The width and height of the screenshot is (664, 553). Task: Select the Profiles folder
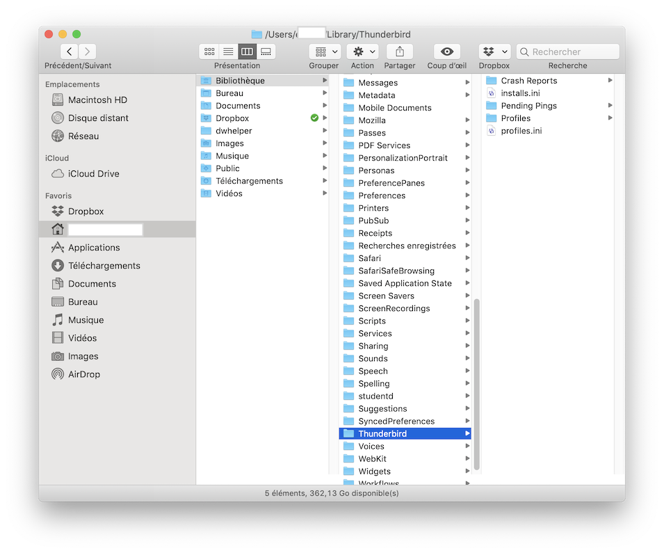pyautogui.click(x=549, y=118)
